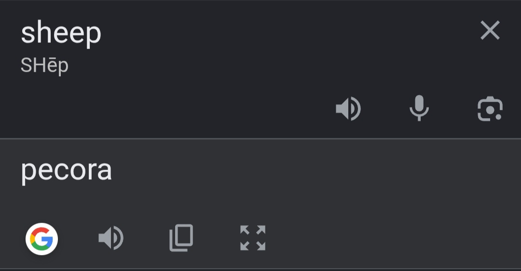Listen to the pronunciation of sheep
The image size is (521, 271).
[348, 108]
